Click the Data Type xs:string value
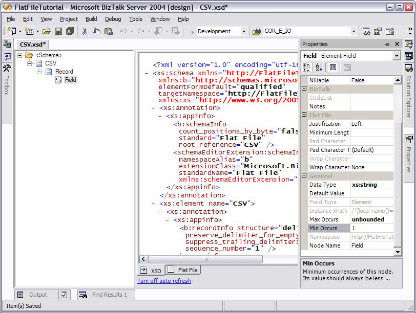 pos(372,185)
